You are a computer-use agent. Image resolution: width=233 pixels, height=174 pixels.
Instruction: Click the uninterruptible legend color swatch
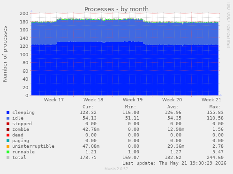click(8, 146)
